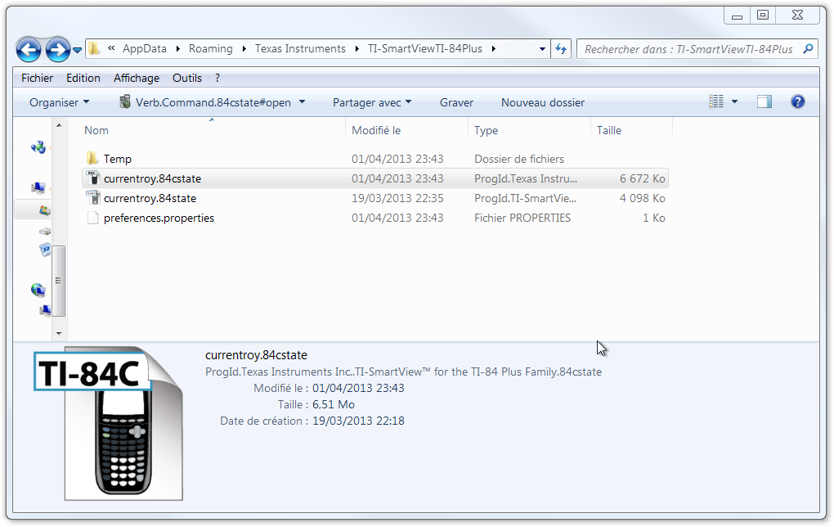This screenshot has height=527, width=834.
Task: Select the preferences.properties file name
Action: pos(159,218)
